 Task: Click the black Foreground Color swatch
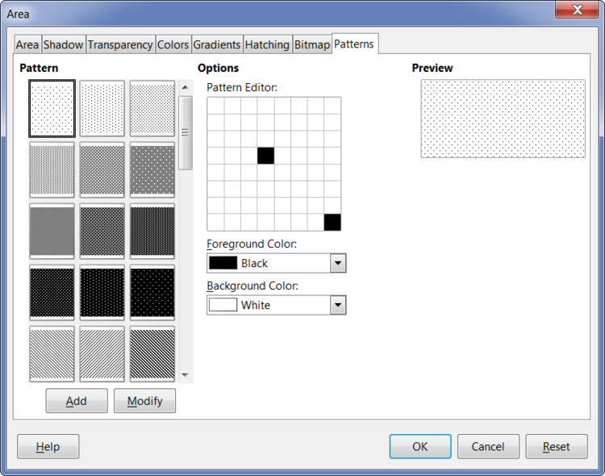[x=223, y=263]
